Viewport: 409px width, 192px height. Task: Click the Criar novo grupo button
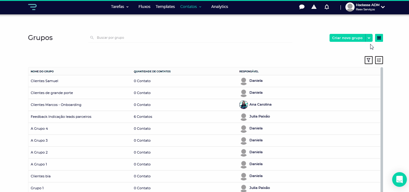click(x=347, y=38)
